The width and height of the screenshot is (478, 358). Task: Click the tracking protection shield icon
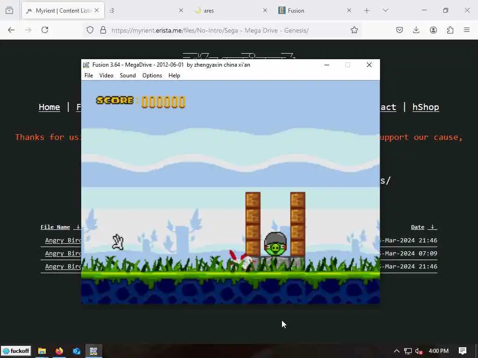coord(90,30)
